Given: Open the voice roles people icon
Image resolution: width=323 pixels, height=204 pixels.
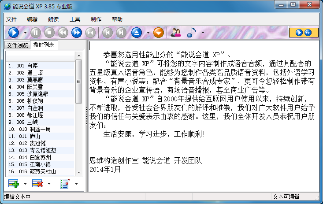Looking at the screenshot, I should 176,33.
